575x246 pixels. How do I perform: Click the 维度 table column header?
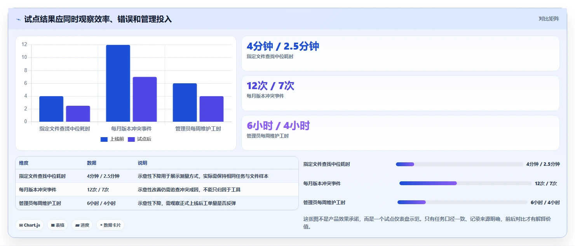point(24,163)
